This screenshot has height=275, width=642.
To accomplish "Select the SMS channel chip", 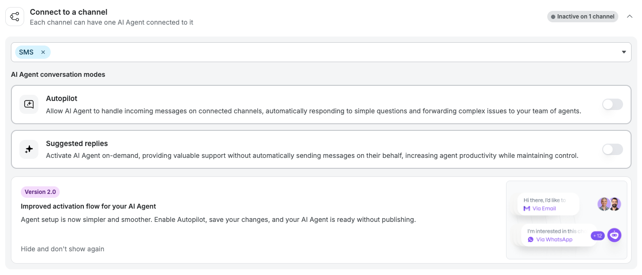I will click(27, 52).
